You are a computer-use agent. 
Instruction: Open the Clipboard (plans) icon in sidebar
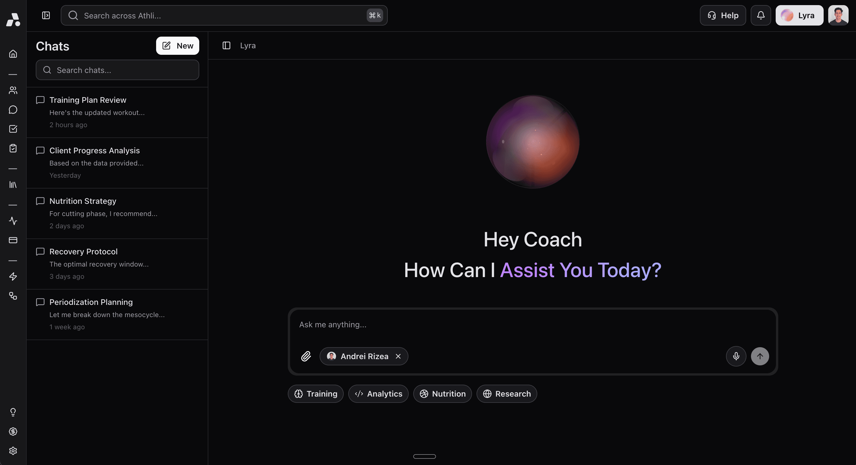(13, 148)
